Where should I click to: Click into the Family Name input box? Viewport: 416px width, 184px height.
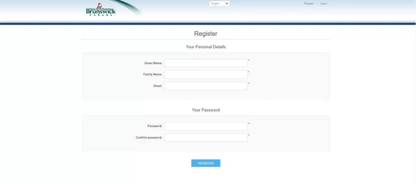(206, 74)
